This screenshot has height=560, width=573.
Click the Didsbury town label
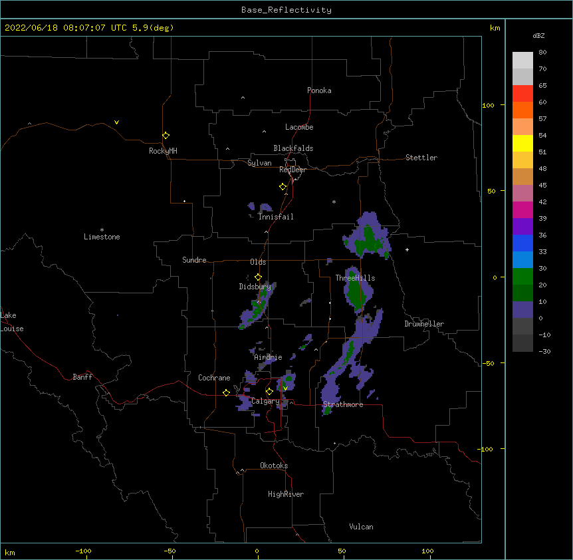pyautogui.click(x=255, y=287)
